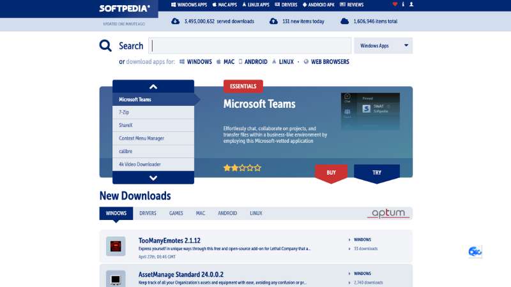This screenshot has height=287, width=511.
Task: Switch to MAC new downloads tab
Action: [x=201, y=214]
